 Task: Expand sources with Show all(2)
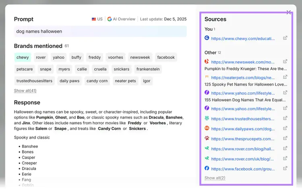[215, 178]
